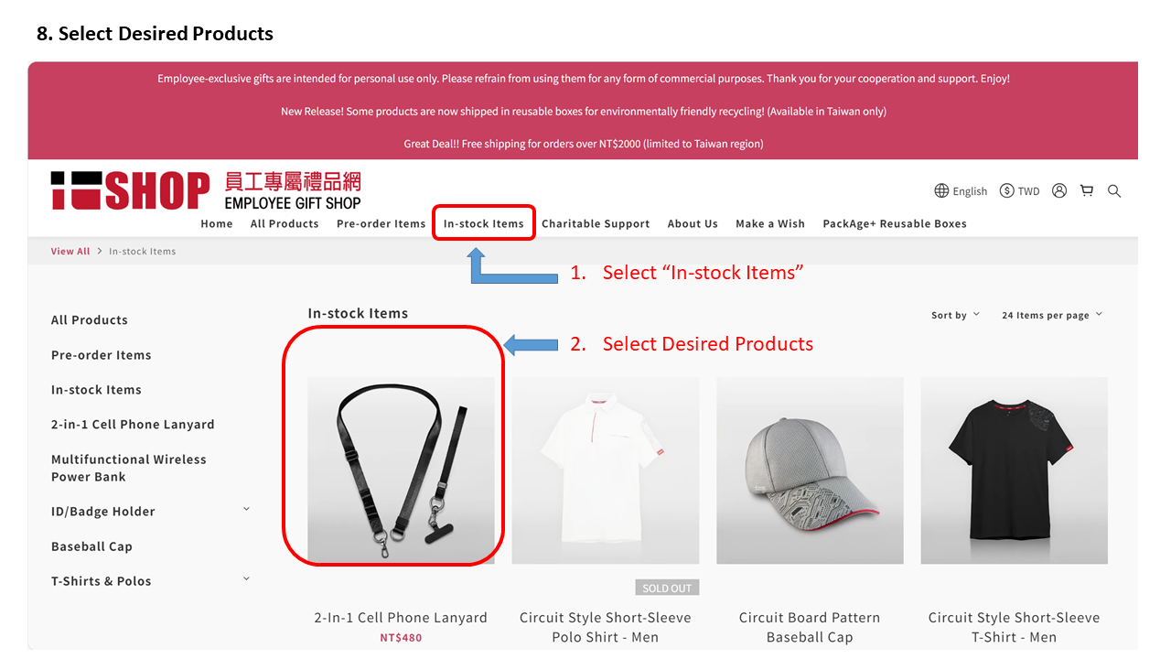Click the black T-shirt product image
This screenshot has width=1171, height=659.
(1014, 470)
